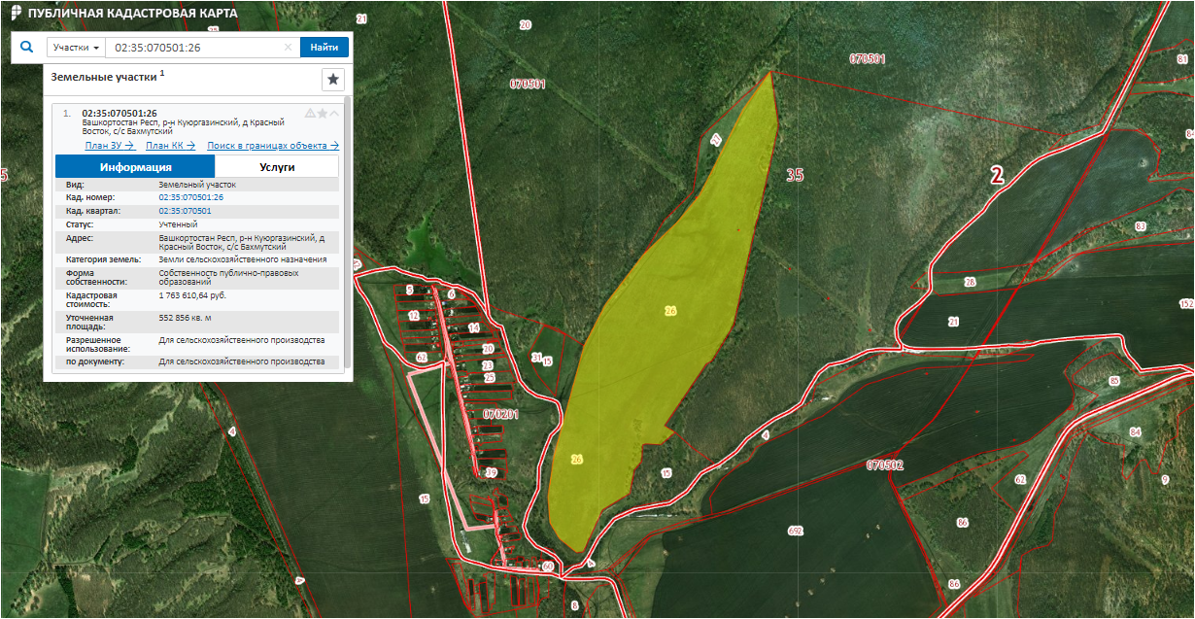Open the План ЗУ link
The height and width of the screenshot is (619, 1195).
[x=110, y=146]
